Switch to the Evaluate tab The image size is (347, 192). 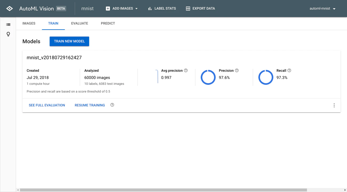coord(80,23)
